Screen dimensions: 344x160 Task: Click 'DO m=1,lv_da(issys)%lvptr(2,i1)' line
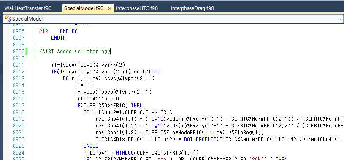[x=109, y=79]
